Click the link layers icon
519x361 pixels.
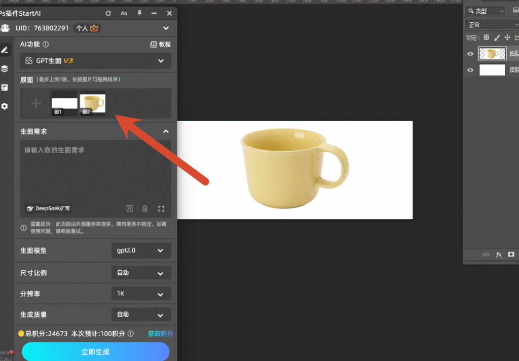click(x=486, y=255)
